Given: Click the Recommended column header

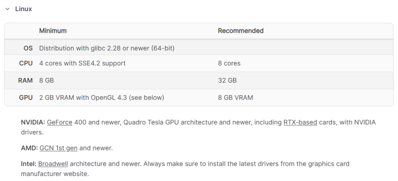Looking at the screenshot, I should (x=241, y=31).
